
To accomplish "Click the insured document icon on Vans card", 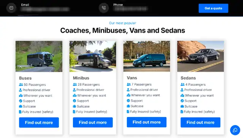I will click(128, 111).
